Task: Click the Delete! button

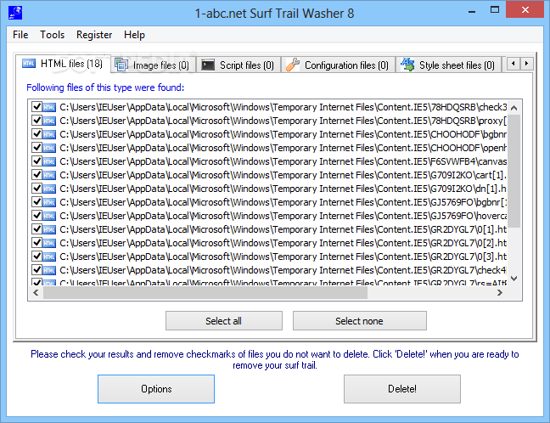Action: tap(401, 389)
